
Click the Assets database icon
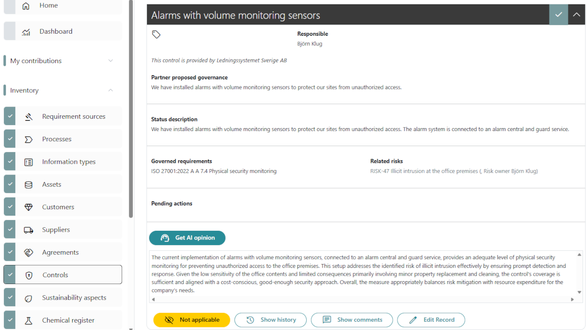pyautogui.click(x=29, y=185)
